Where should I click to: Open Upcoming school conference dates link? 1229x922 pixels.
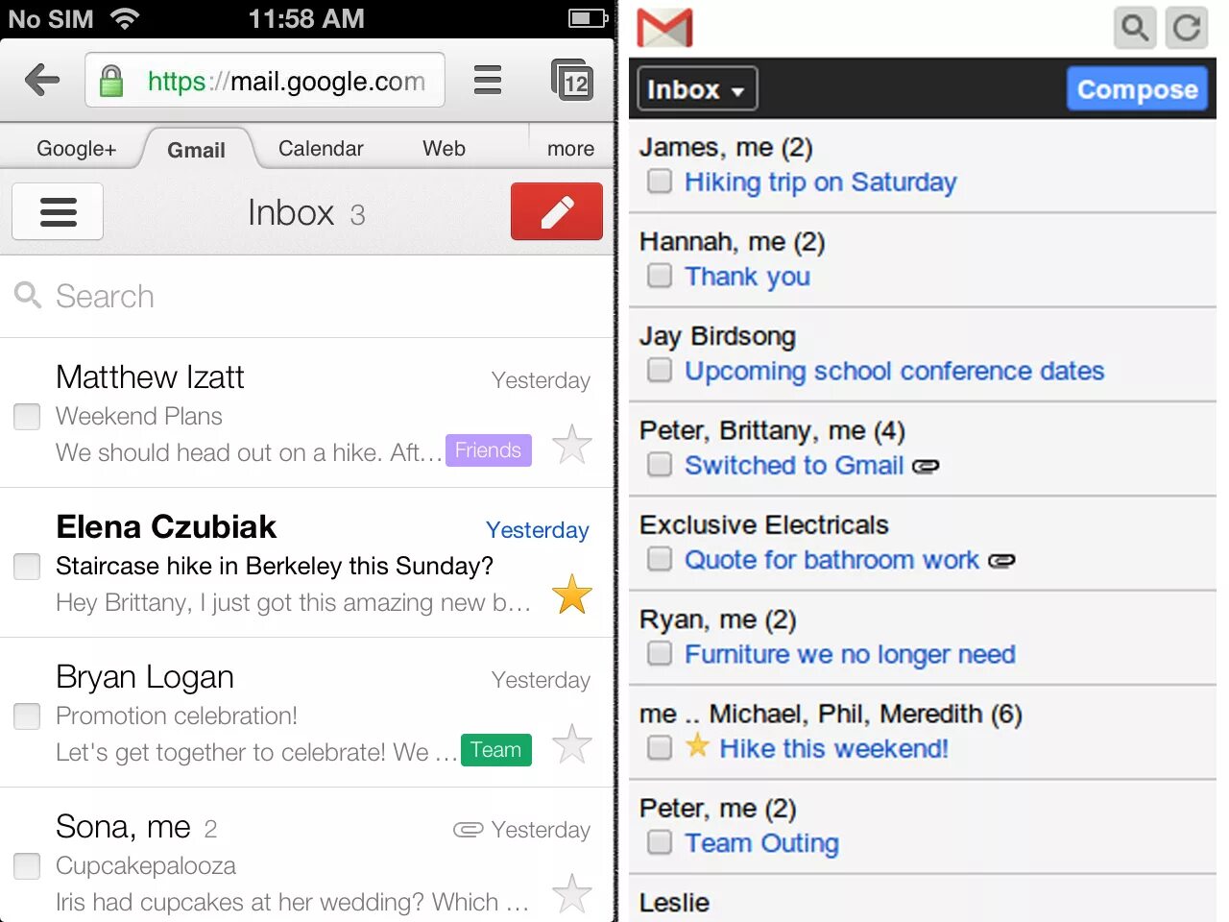point(894,371)
